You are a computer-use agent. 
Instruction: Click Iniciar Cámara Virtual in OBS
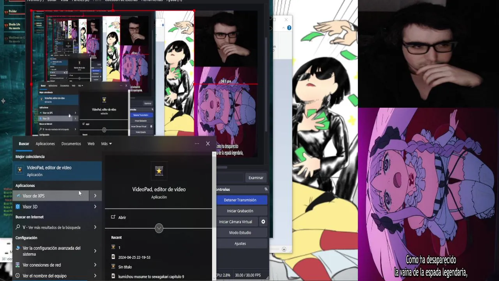pyautogui.click(x=235, y=222)
